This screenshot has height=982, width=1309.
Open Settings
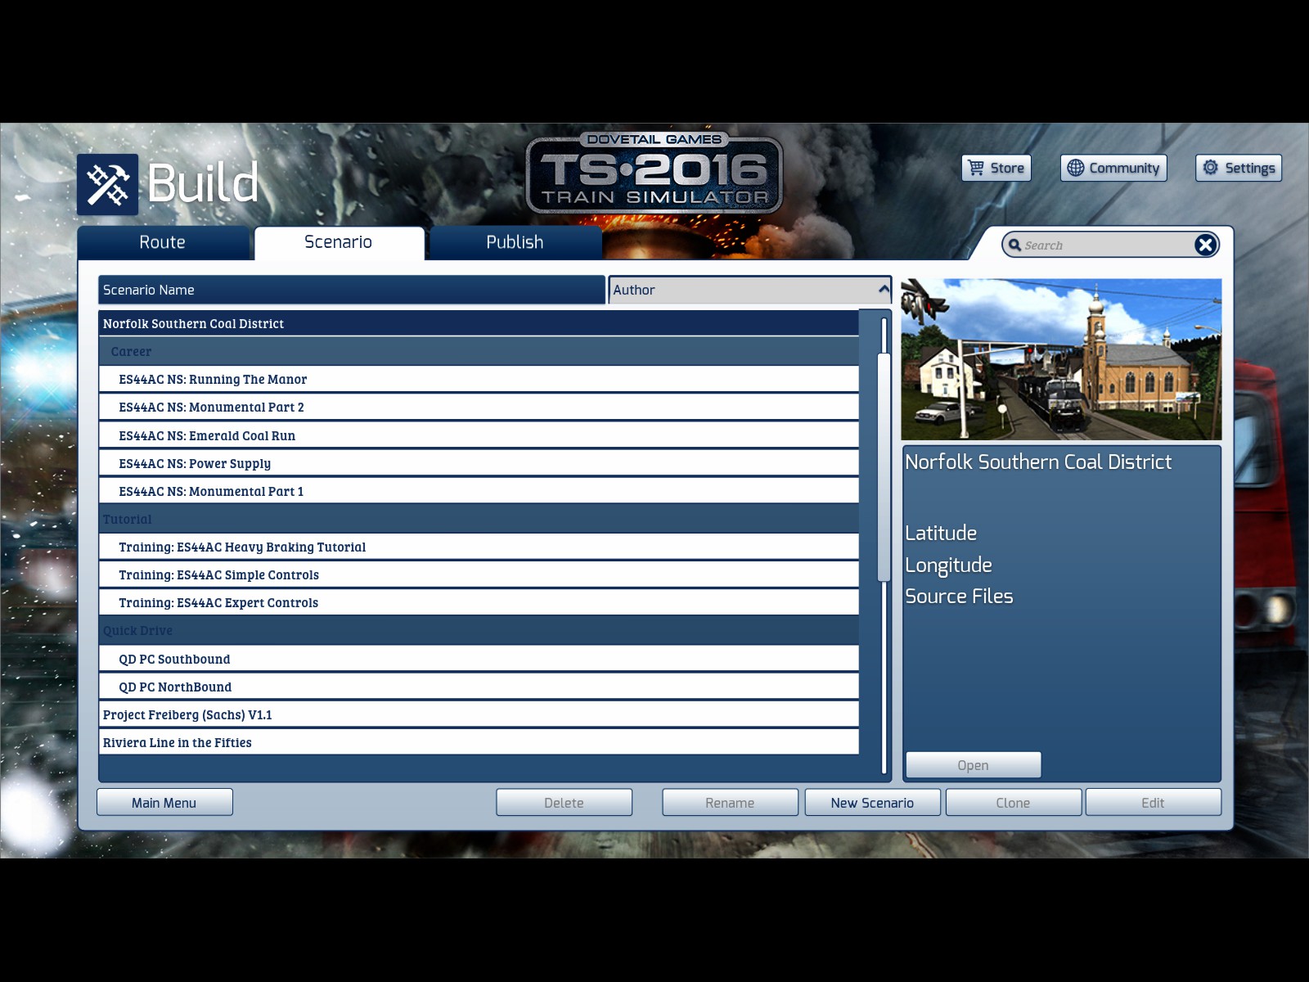1239,168
